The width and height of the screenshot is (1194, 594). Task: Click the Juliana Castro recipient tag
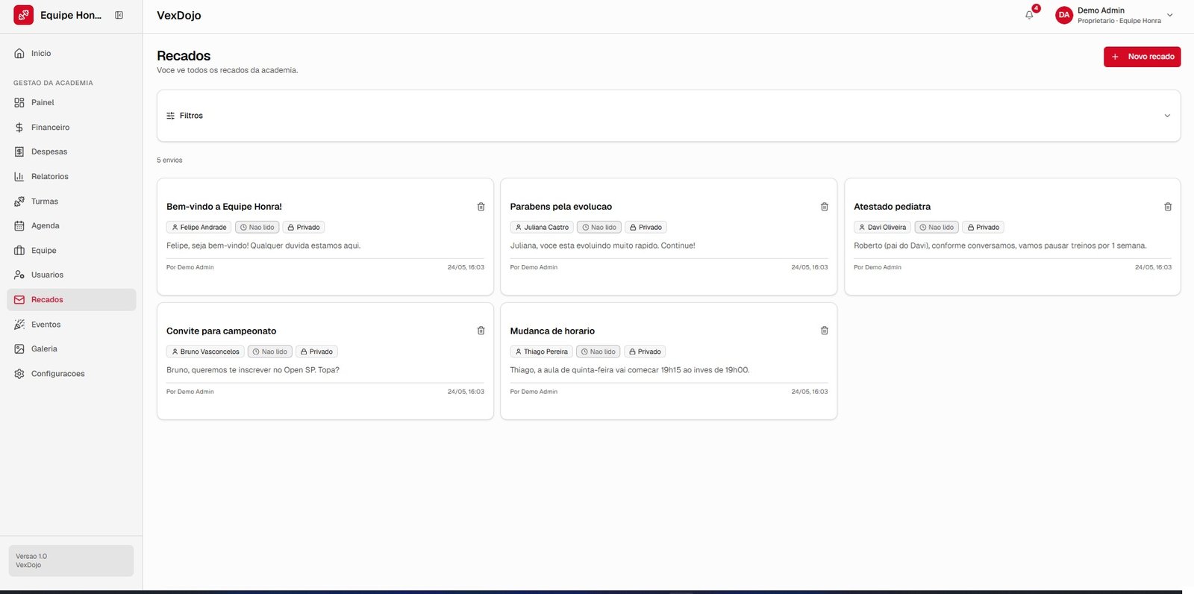pos(542,228)
